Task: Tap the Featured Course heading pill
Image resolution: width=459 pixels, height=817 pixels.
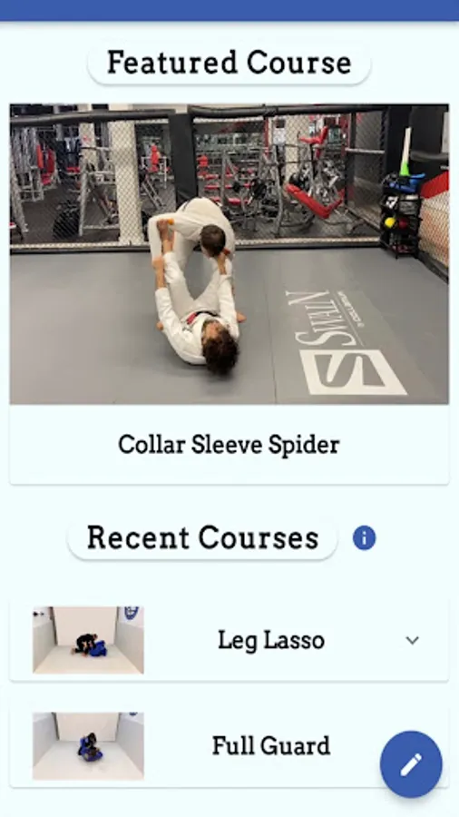Action: click(x=229, y=63)
